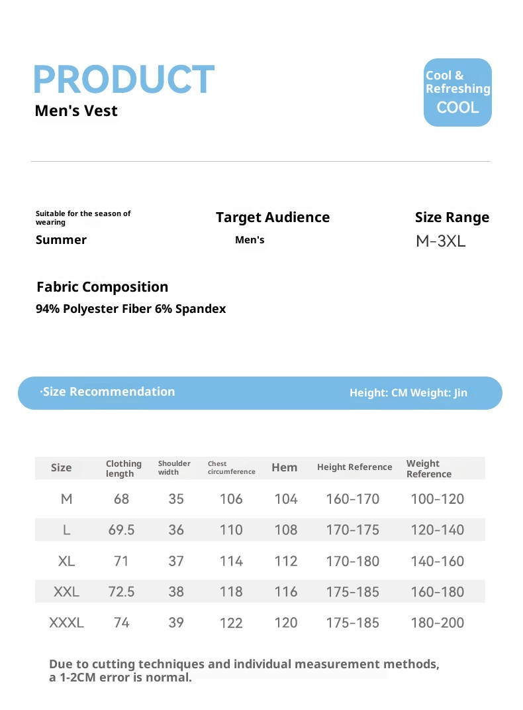Viewport: 523px width, 710px height.
Task: Click the Chest circumference column header
Action: click(x=231, y=468)
